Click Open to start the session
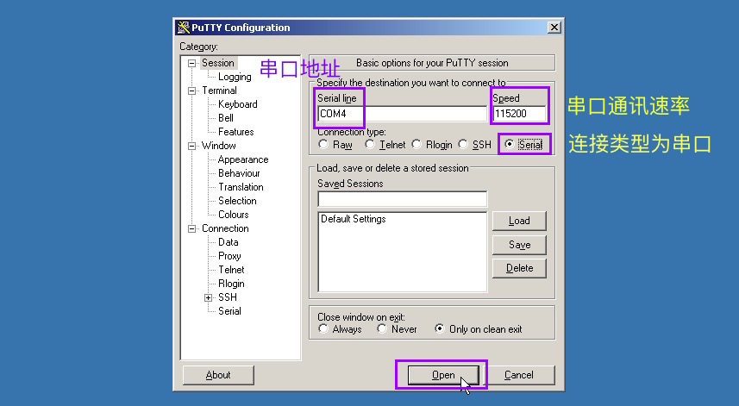739x406 pixels. 443,375
